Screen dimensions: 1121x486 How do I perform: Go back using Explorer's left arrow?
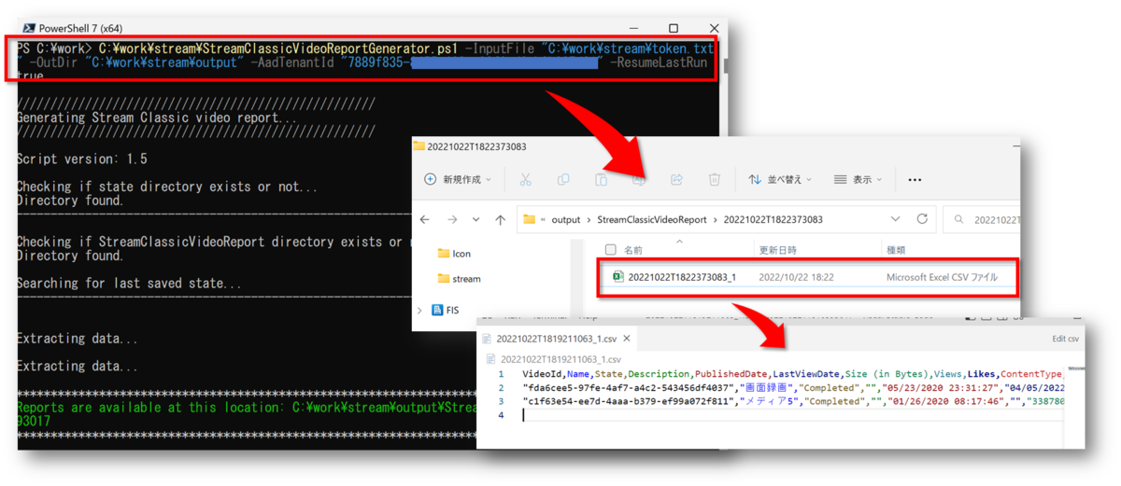pos(425,219)
